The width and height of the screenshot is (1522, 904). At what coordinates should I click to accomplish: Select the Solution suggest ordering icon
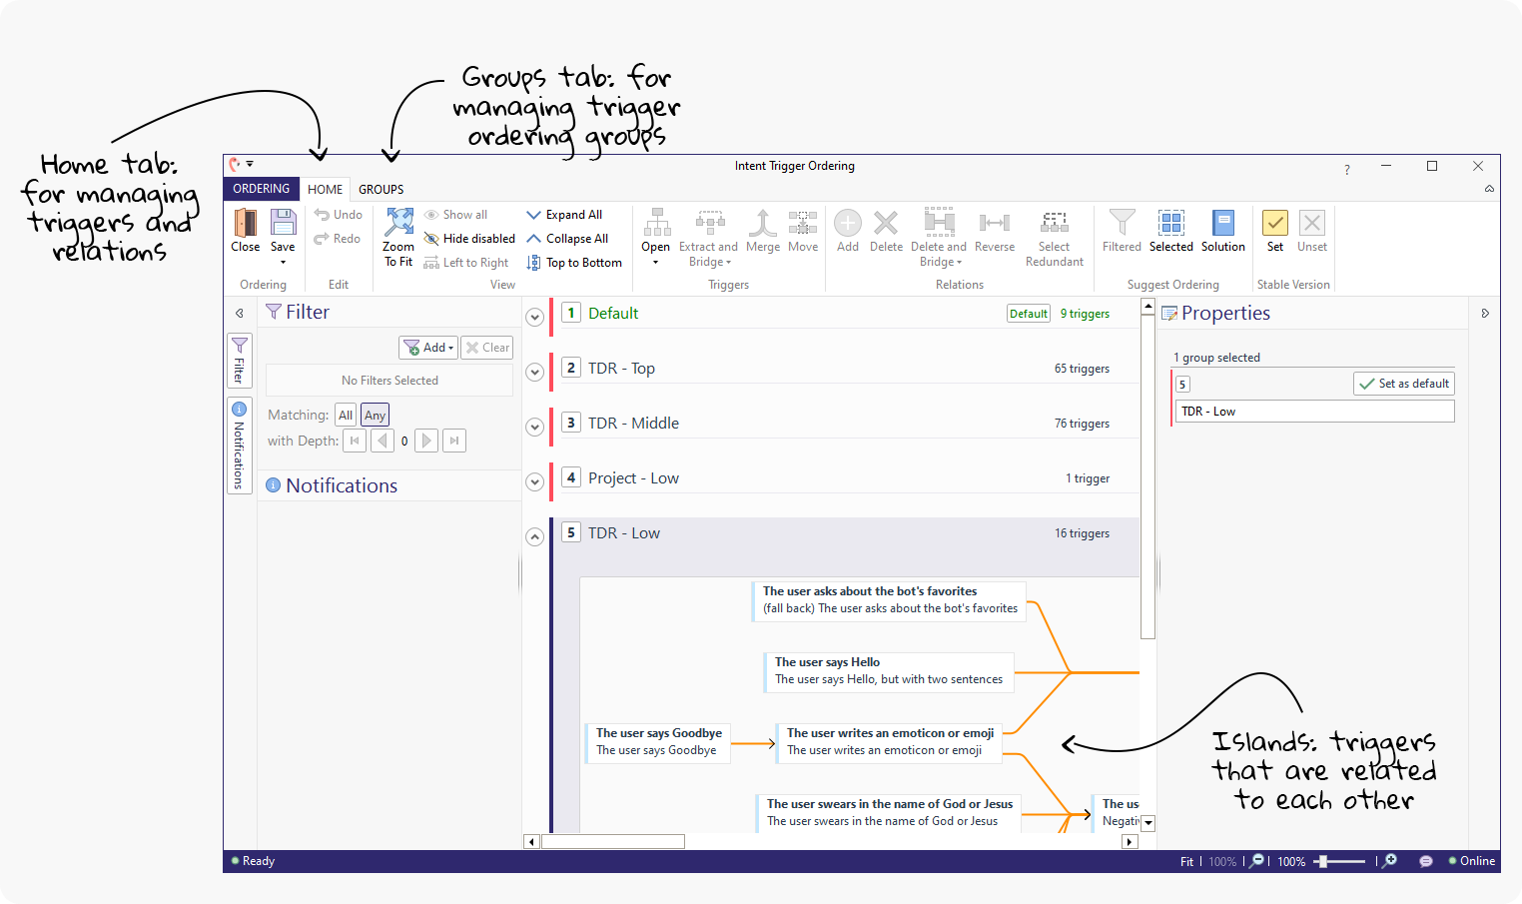tap(1222, 223)
